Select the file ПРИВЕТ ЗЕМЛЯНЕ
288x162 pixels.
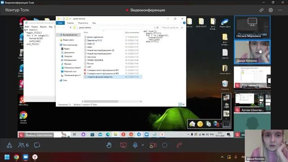(95, 60)
